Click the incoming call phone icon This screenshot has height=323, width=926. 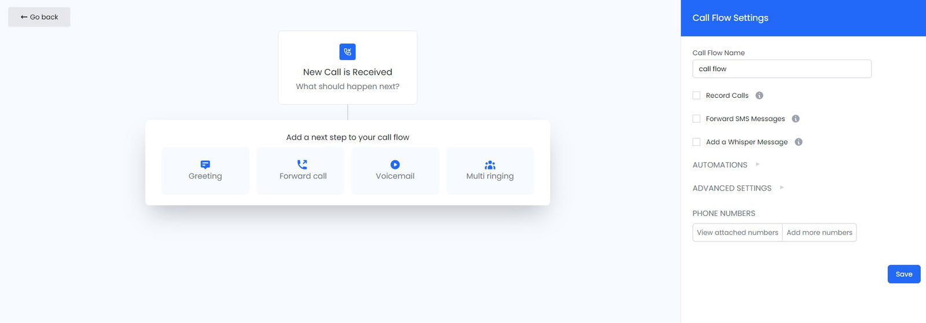[x=347, y=52]
